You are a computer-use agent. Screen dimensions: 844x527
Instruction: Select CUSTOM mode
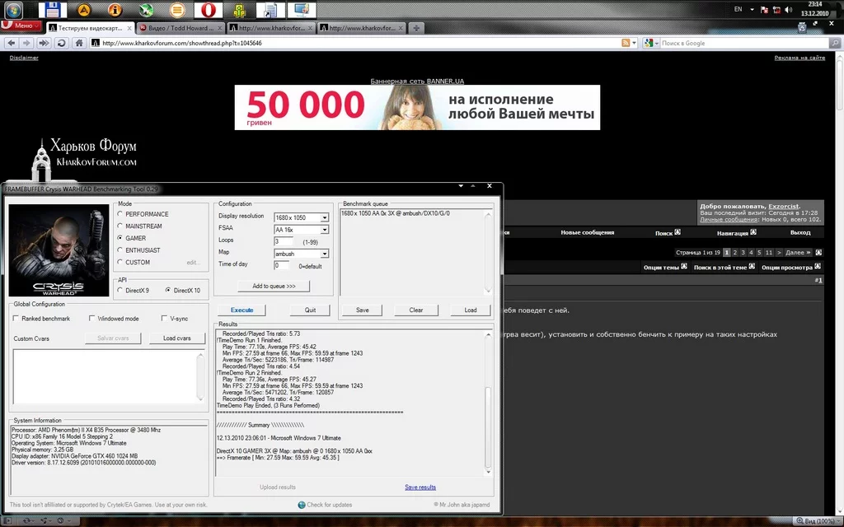120,262
